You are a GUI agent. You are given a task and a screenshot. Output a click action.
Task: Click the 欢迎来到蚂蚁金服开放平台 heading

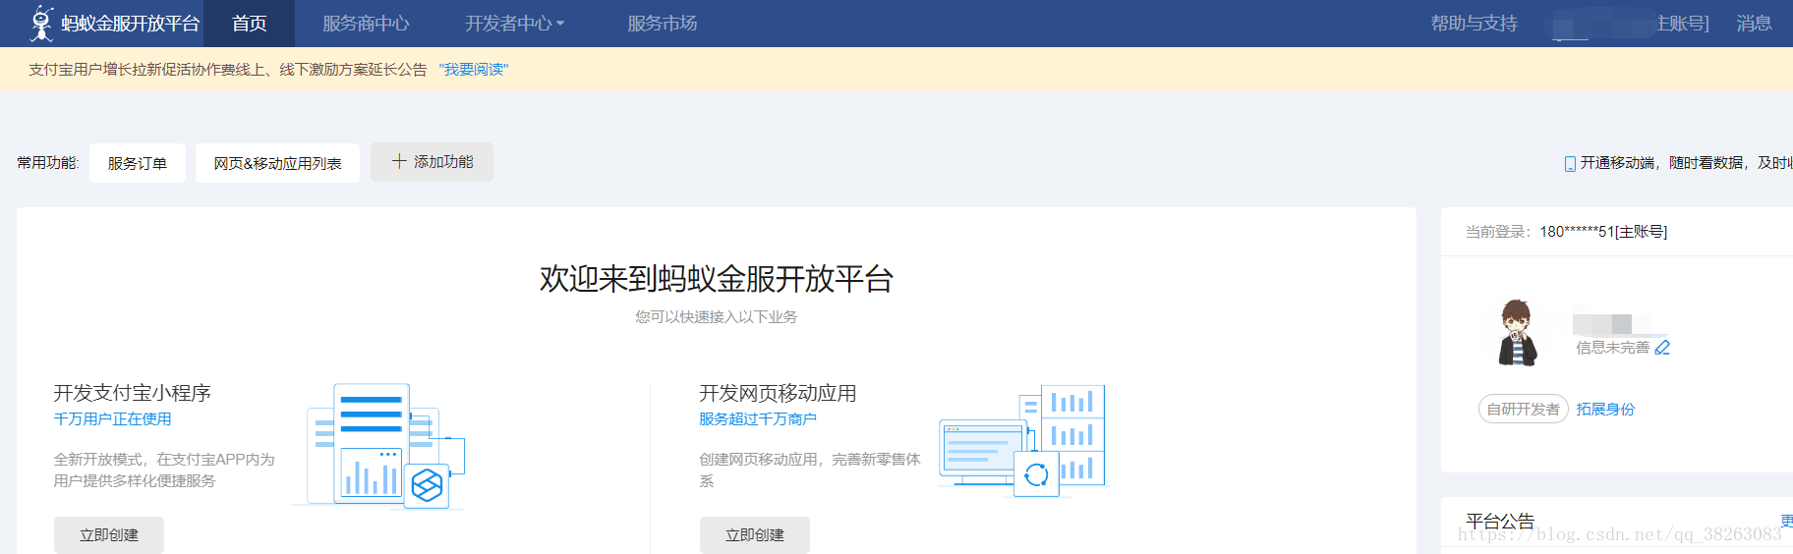click(x=716, y=279)
